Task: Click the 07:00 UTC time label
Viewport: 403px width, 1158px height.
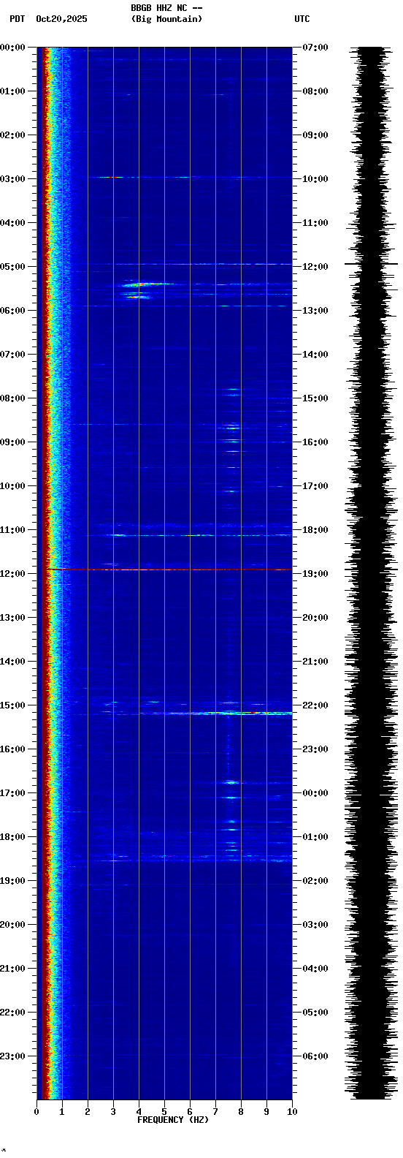Action: point(315,48)
